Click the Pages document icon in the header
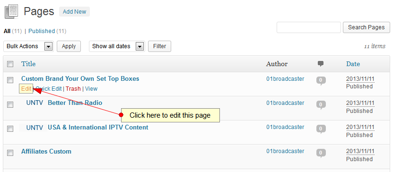393x172 pixels. pyautogui.click(x=11, y=12)
